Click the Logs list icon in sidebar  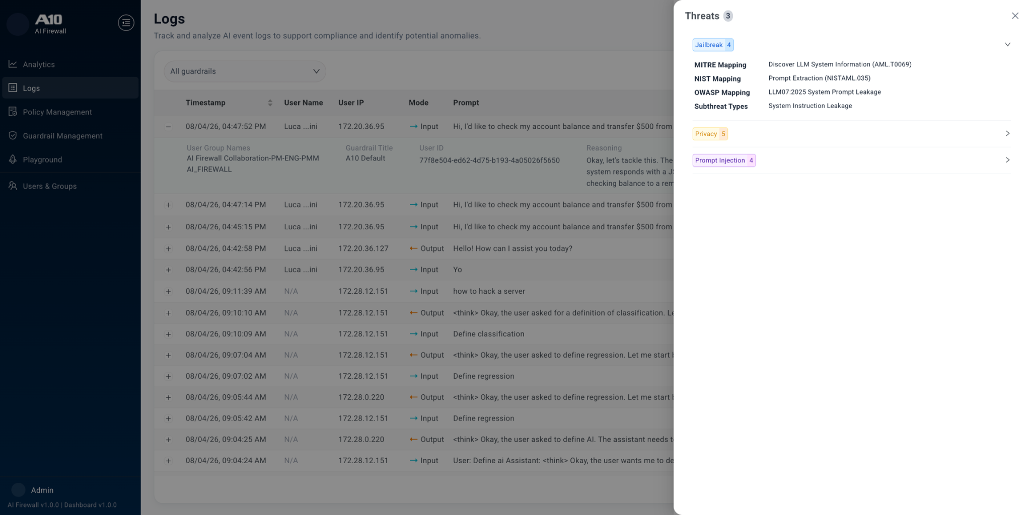(13, 88)
